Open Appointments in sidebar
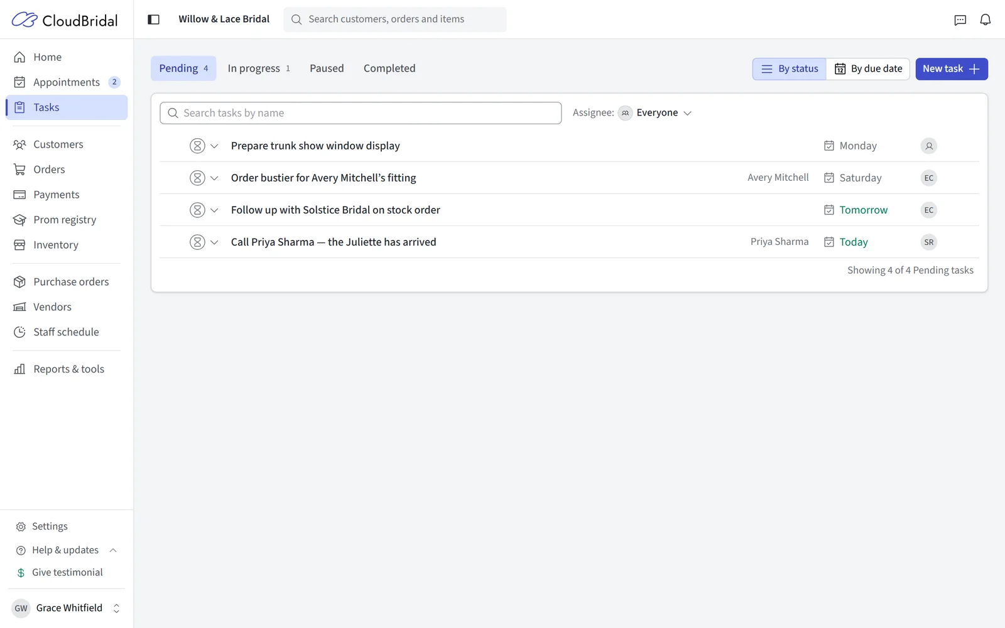The height and width of the screenshot is (628, 1005). (67, 82)
